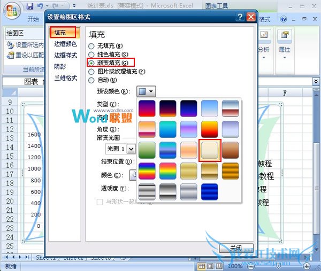The height and width of the screenshot is (271, 321).
Task: Undo the last action
Action: [40, 6]
